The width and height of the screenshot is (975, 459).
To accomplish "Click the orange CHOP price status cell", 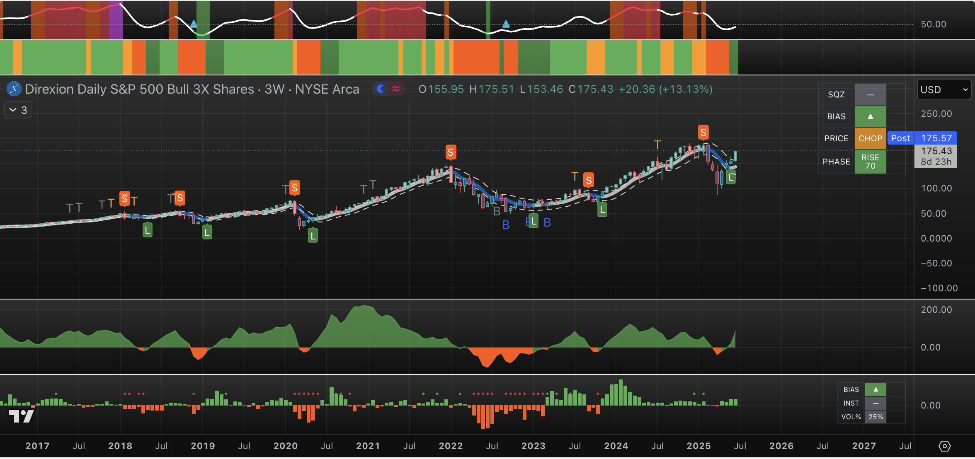I will pyautogui.click(x=870, y=138).
